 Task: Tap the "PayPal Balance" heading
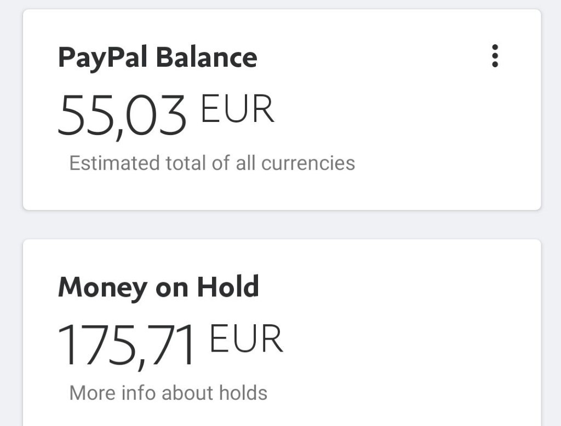point(157,57)
